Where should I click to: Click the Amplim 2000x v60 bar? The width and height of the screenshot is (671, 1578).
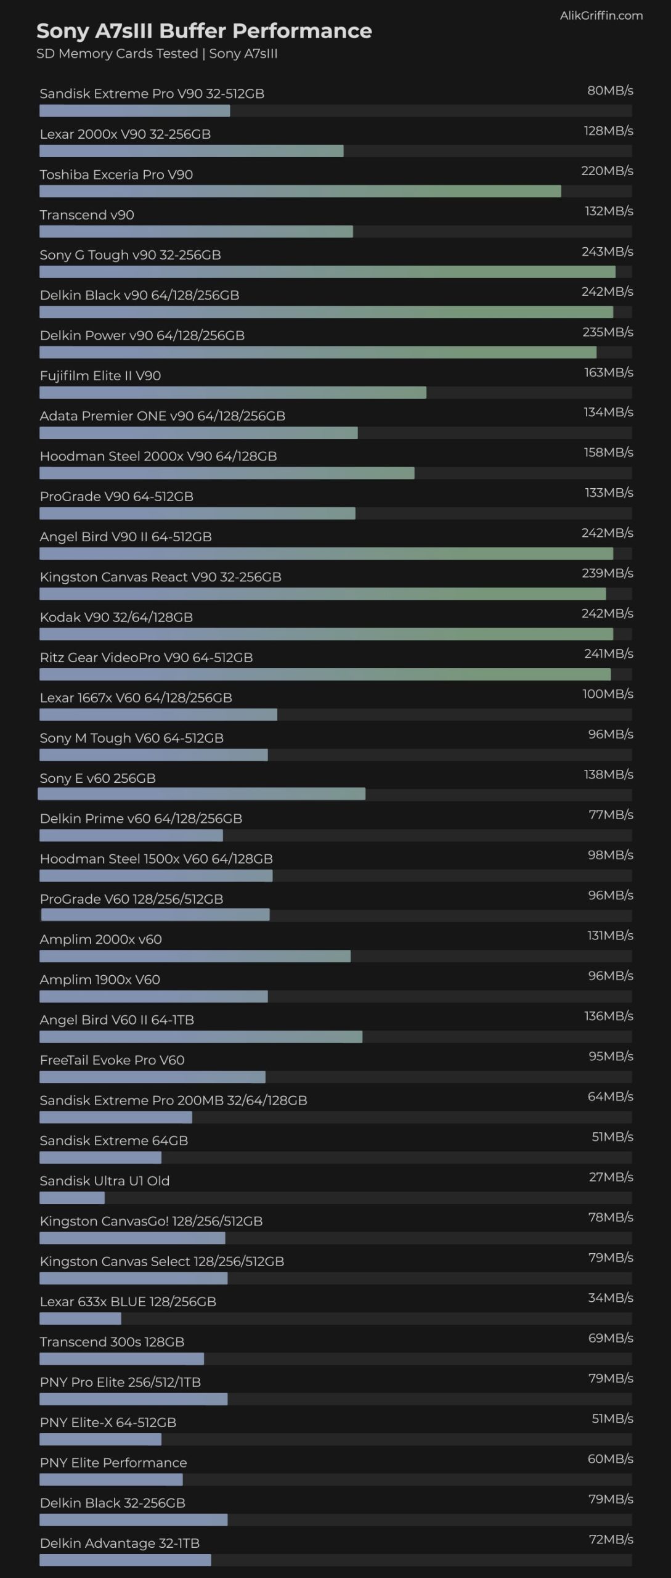coord(195,956)
